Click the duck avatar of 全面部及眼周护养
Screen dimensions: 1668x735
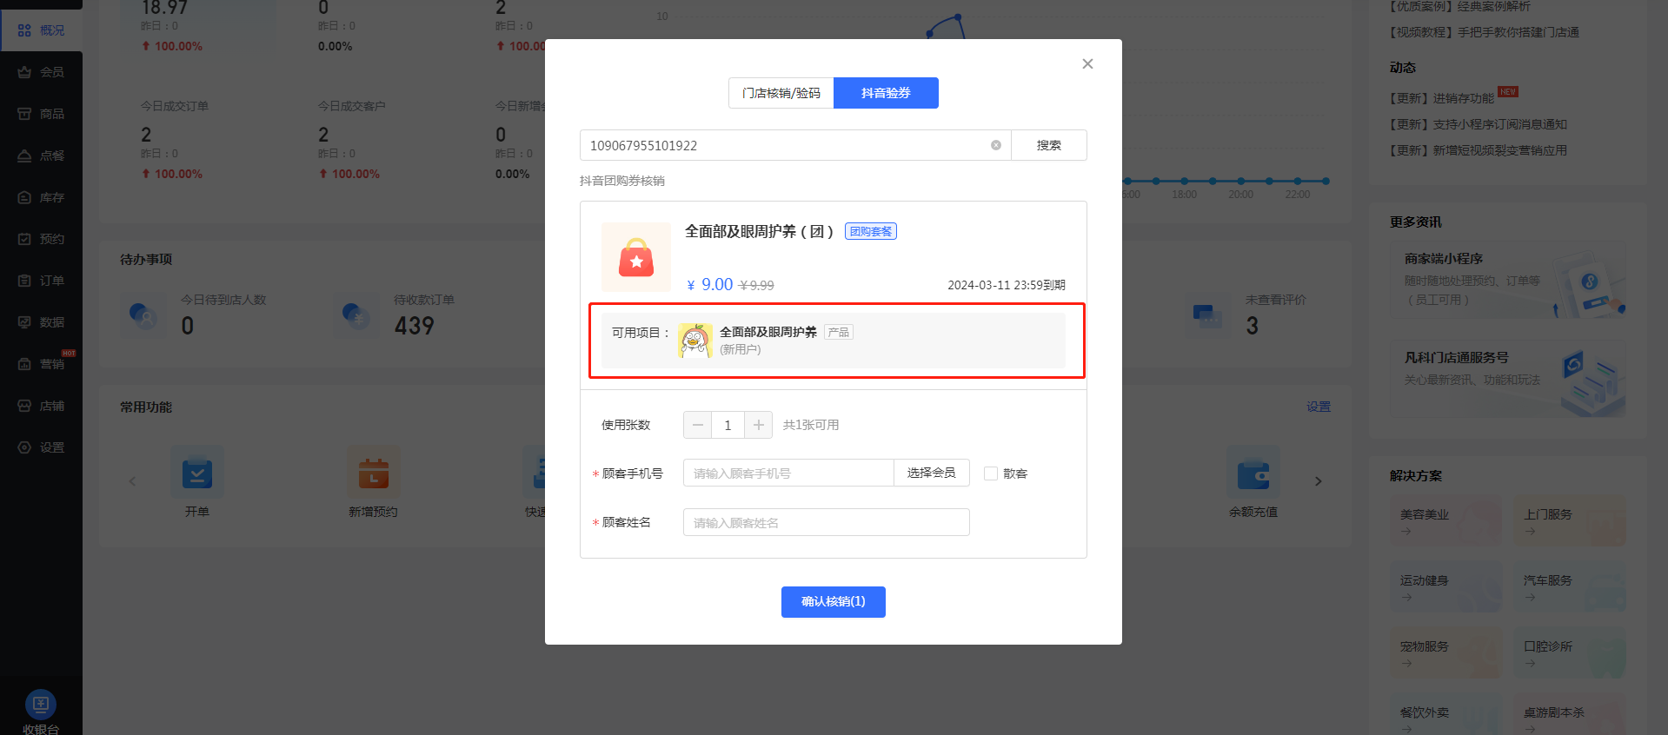coord(695,341)
